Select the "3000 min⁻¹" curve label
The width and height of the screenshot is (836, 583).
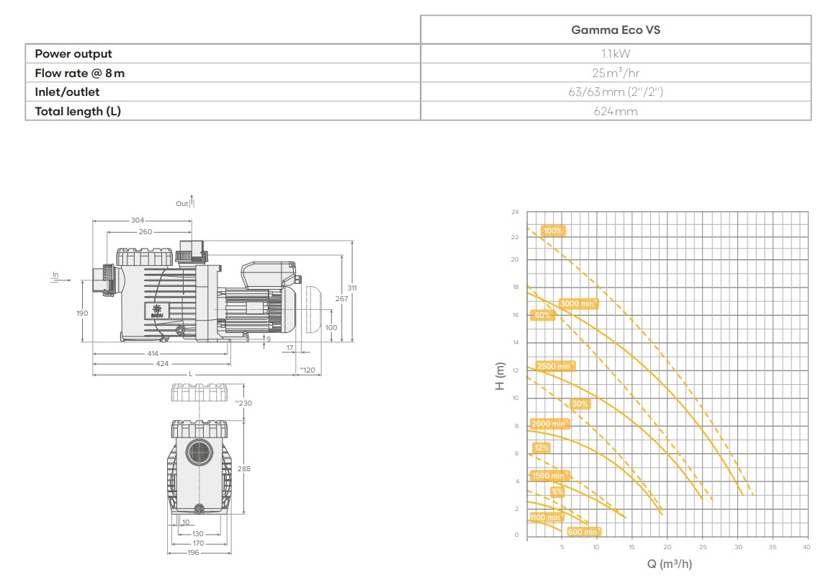(578, 303)
